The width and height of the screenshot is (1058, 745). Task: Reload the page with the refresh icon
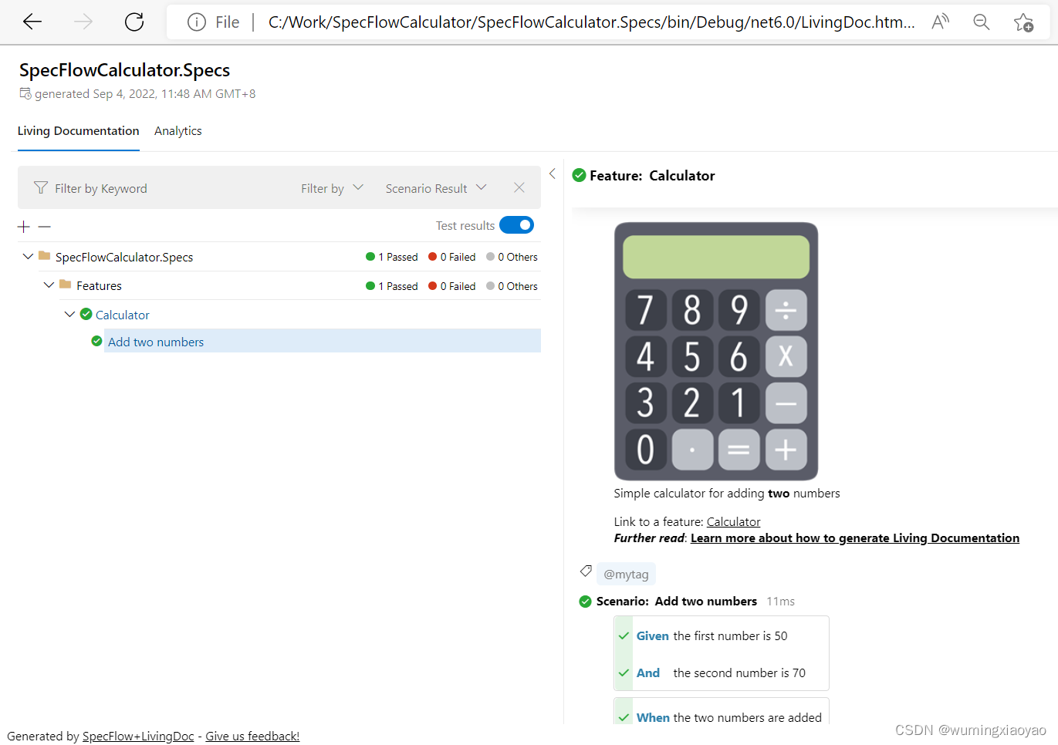[x=134, y=22]
